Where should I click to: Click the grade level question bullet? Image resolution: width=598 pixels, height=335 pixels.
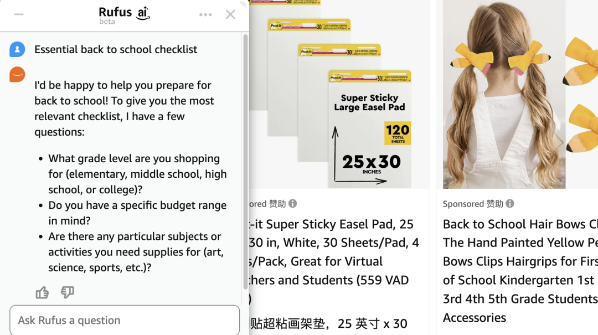tap(137, 174)
